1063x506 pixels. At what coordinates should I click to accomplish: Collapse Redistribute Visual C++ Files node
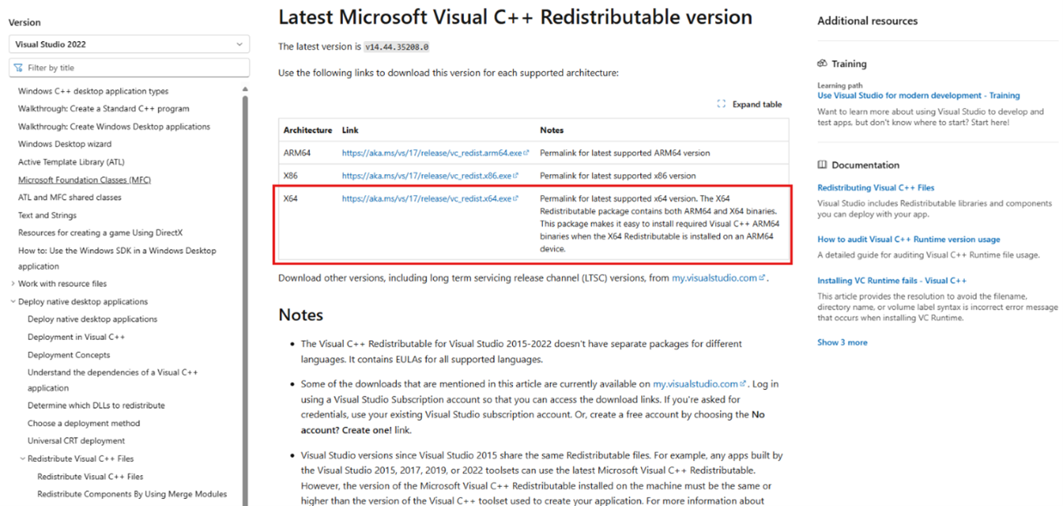point(23,458)
